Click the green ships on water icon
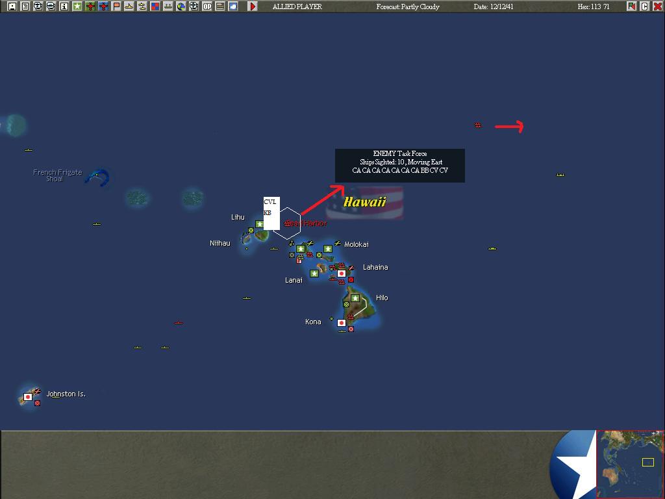The height and width of the screenshot is (499, 665). pyautogui.click(x=168, y=6)
